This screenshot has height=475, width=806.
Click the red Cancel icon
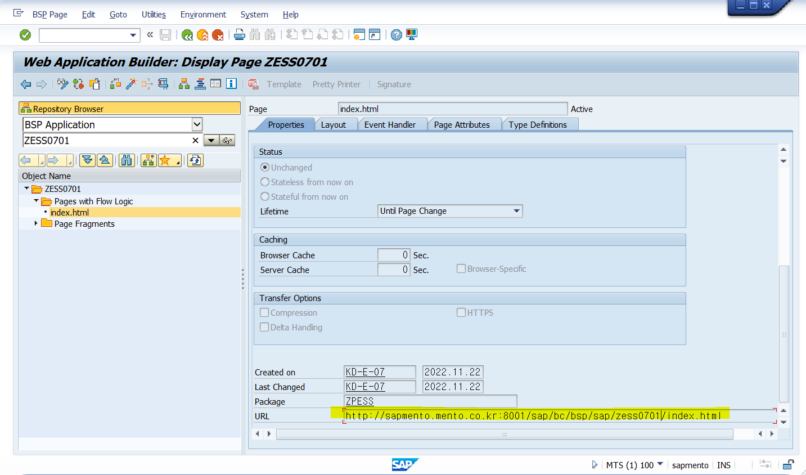[218, 35]
